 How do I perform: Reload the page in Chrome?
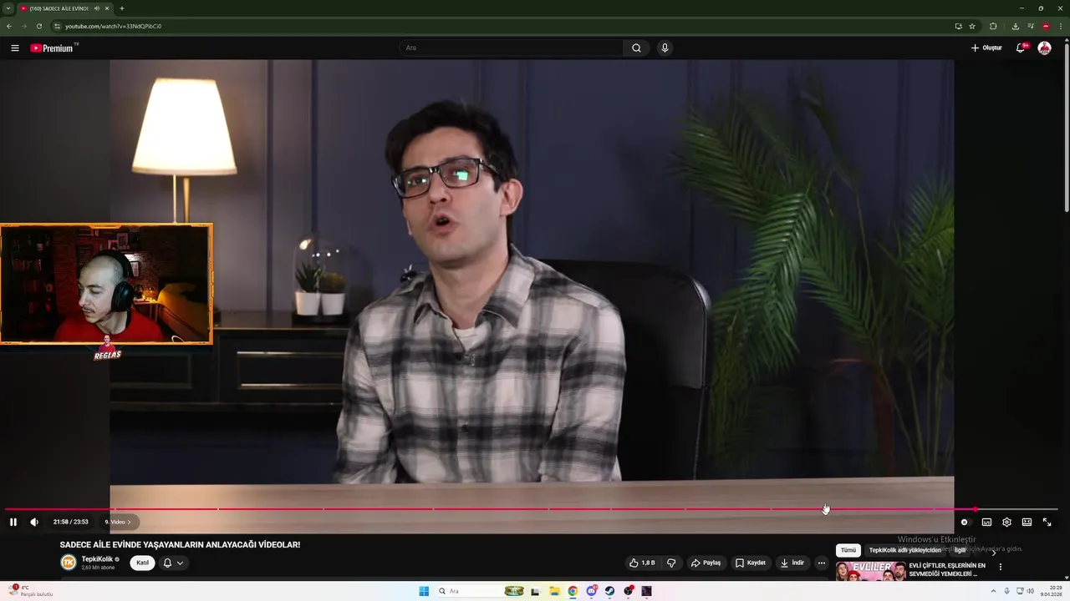click(38, 26)
